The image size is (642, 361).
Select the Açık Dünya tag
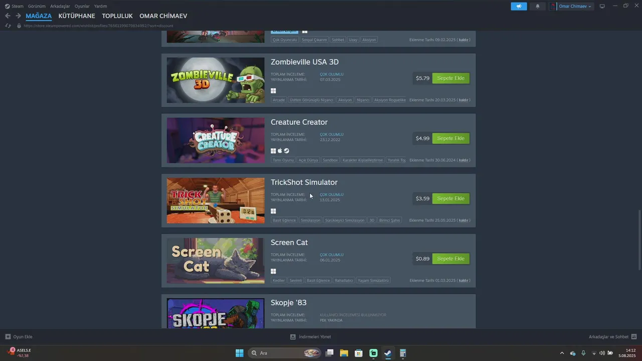click(x=308, y=160)
